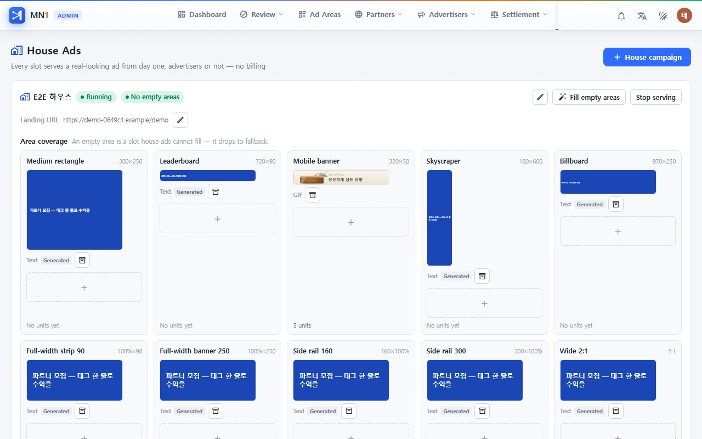Click Stop serving button

tap(656, 97)
